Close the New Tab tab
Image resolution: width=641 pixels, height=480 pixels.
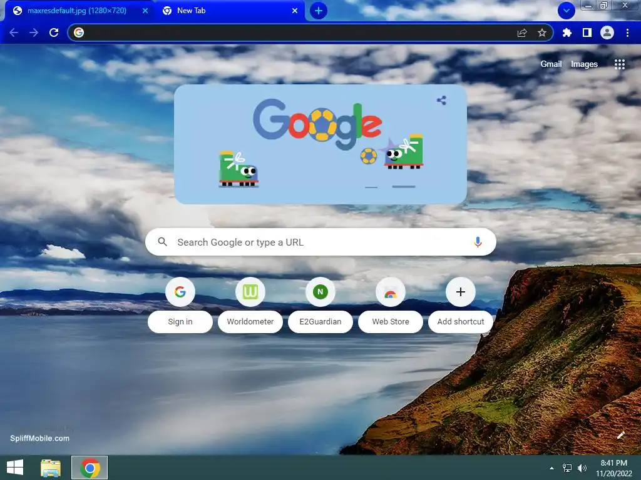pos(295,11)
